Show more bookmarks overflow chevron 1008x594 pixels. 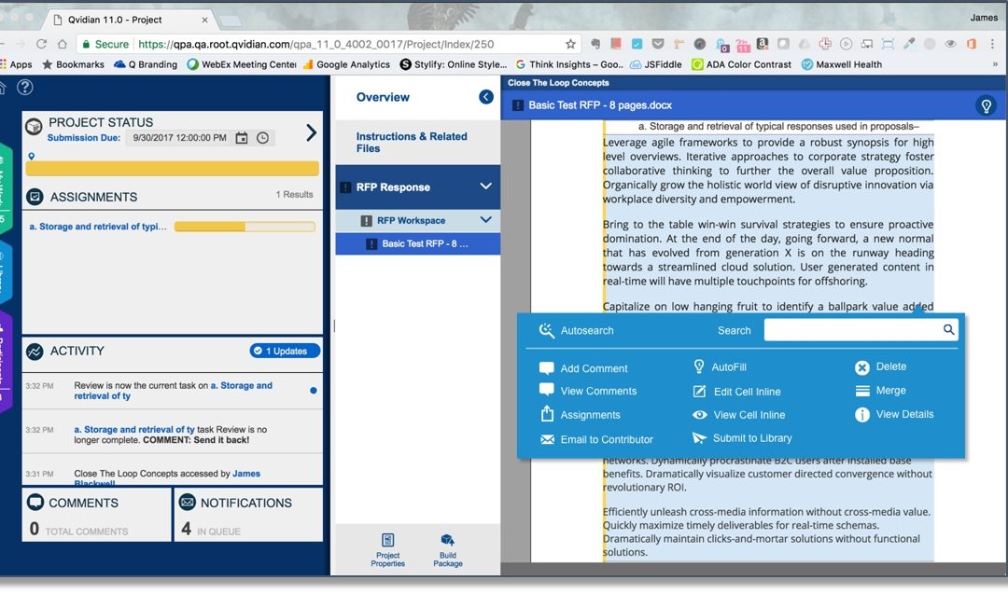tap(995, 64)
